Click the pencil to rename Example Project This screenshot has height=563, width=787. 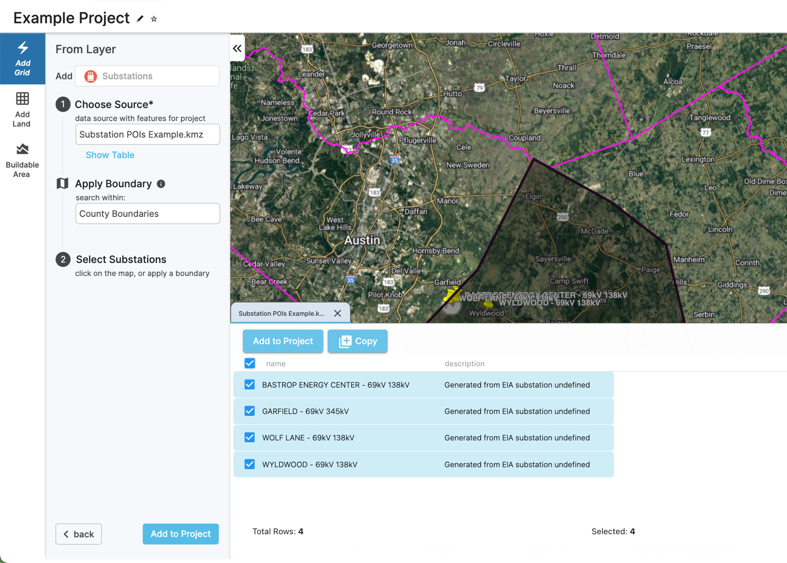[x=140, y=17]
